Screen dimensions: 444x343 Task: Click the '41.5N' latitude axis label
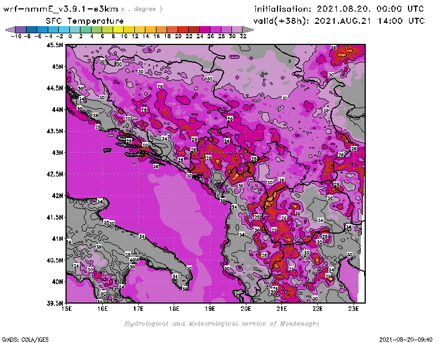[54, 217]
